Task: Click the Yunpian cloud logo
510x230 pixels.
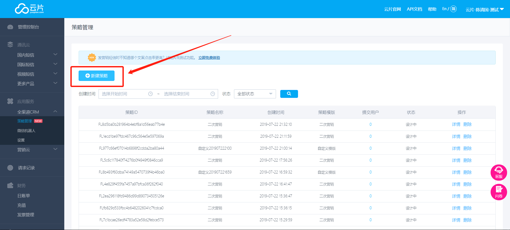Action: click(29, 9)
